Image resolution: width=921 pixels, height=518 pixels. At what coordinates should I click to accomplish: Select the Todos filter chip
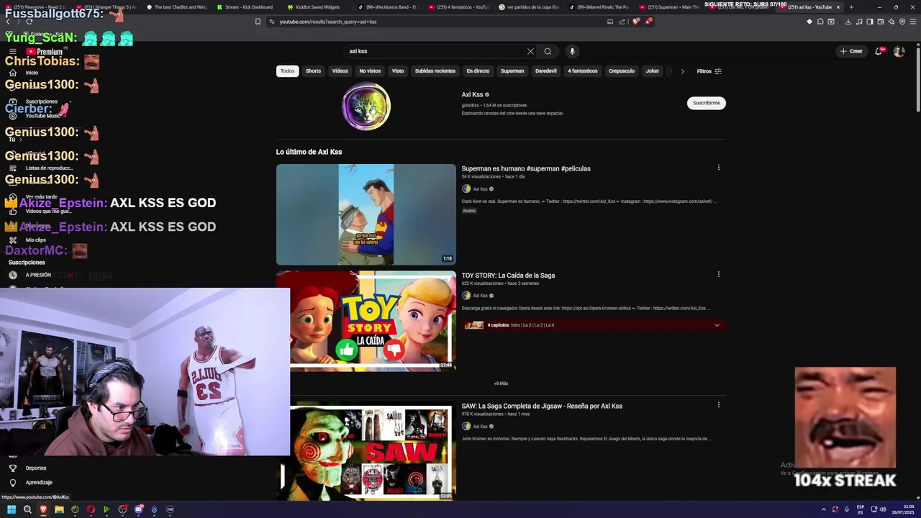[x=287, y=71]
